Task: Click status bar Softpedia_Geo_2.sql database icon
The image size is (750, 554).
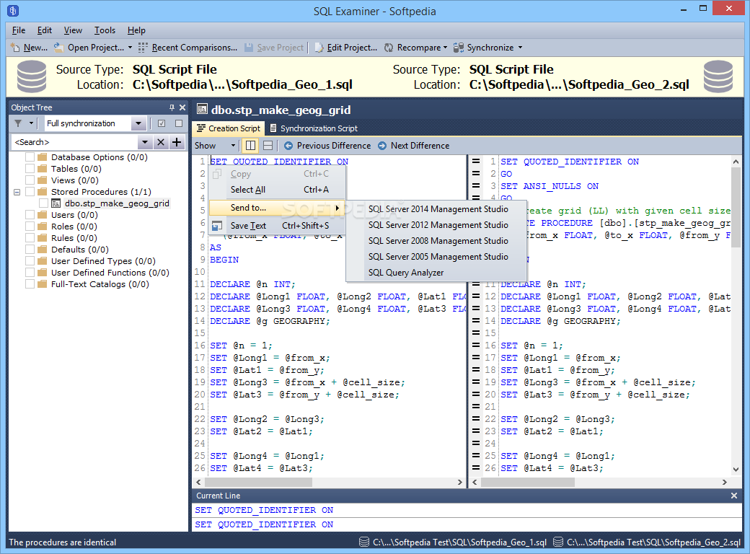Action: click(557, 542)
